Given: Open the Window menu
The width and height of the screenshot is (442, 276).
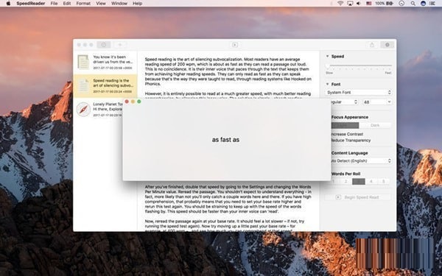Looking at the screenshot, I should click(119, 4).
